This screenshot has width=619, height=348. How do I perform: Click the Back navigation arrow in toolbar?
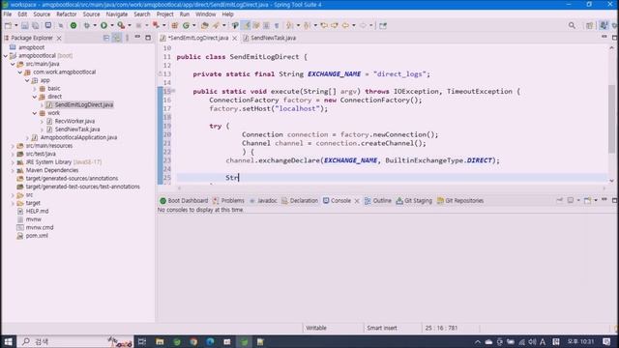tap(346, 26)
